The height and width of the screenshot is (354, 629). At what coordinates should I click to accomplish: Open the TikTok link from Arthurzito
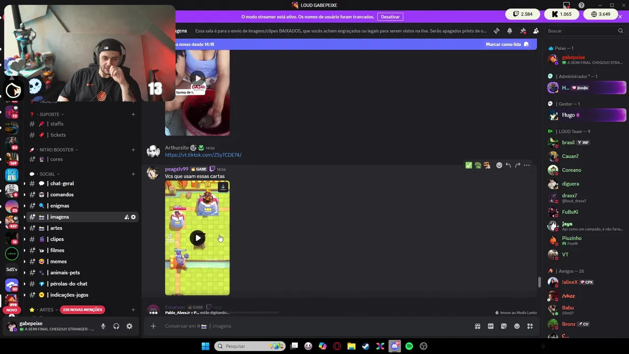click(x=203, y=155)
